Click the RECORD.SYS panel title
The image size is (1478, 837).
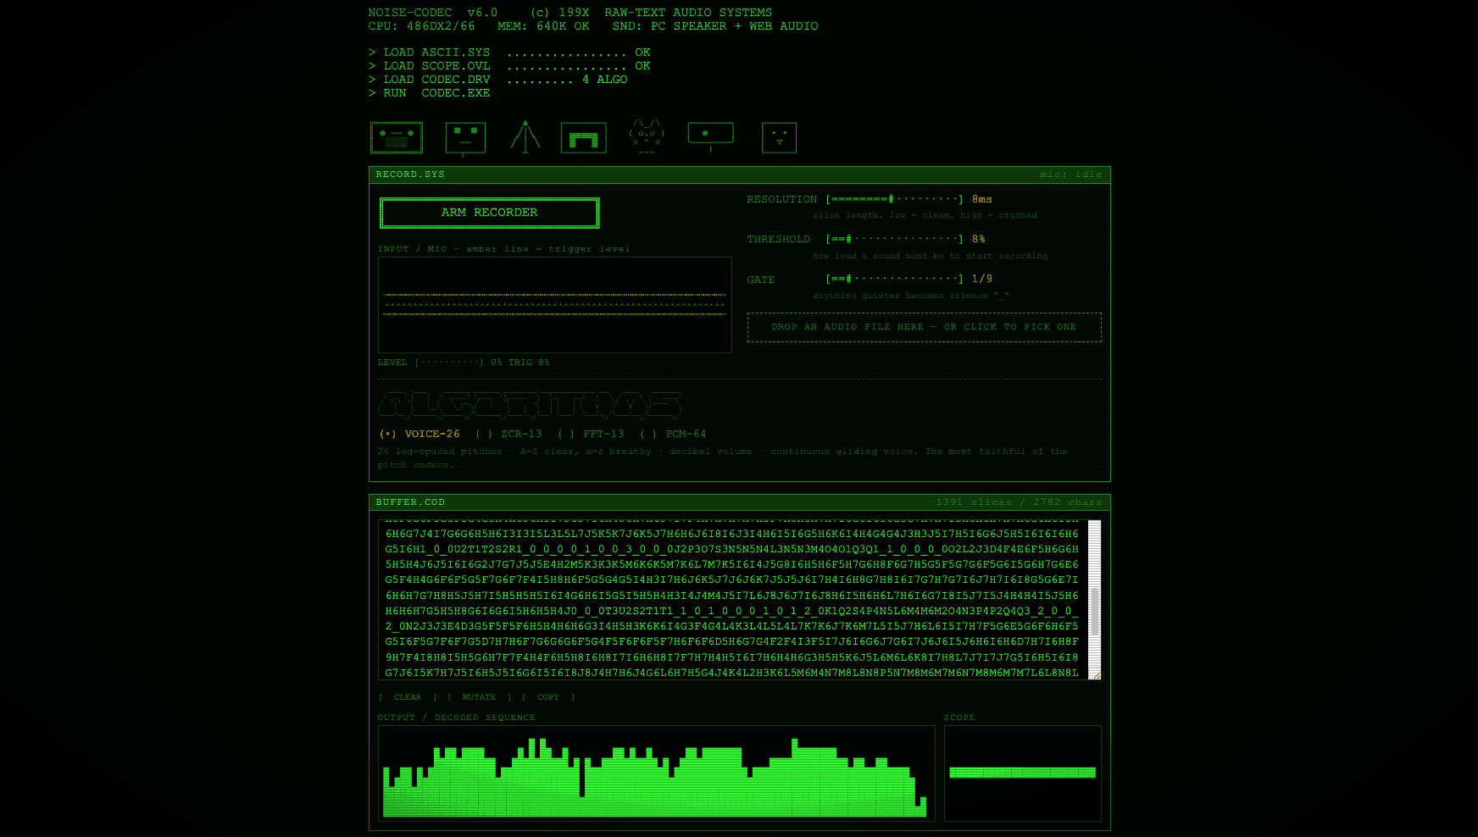click(410, 175)
